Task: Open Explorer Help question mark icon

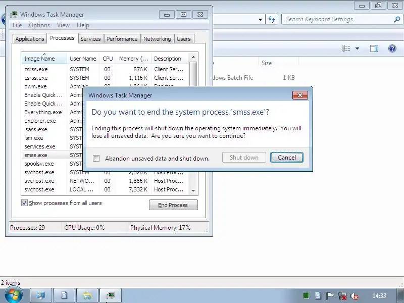Action: pos(392,48)
